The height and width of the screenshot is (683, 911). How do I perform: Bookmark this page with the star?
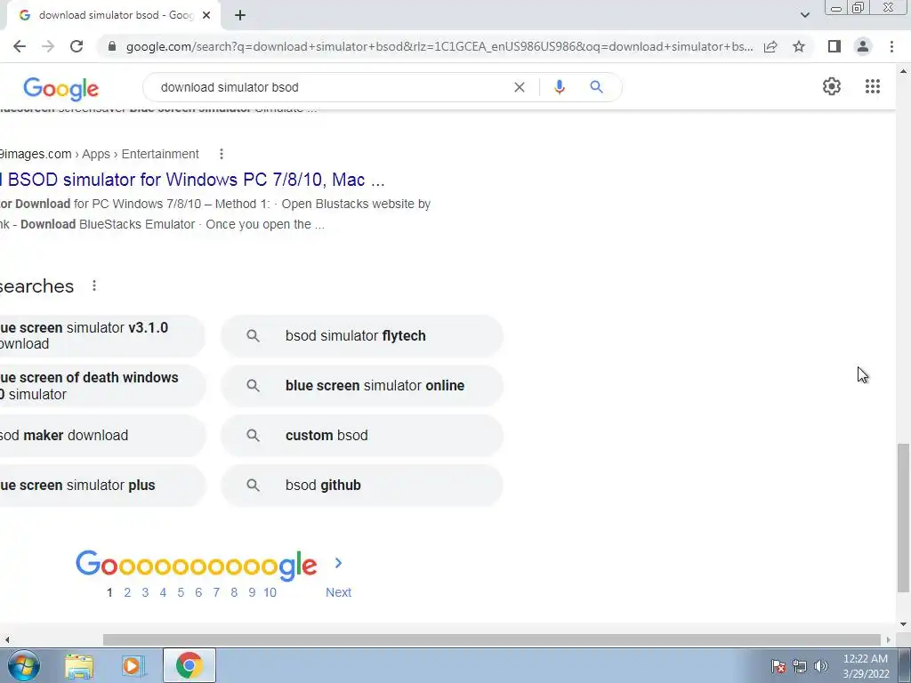(x=799, y=46)
